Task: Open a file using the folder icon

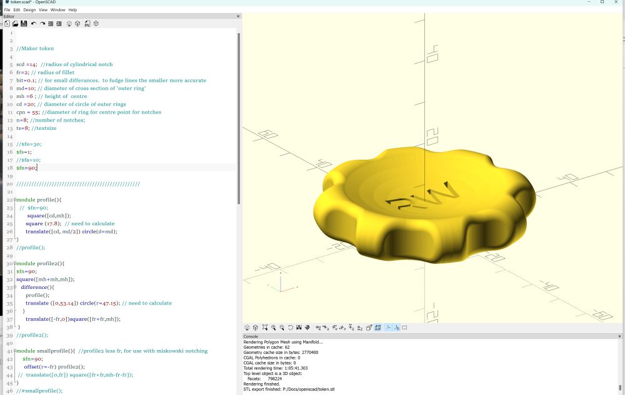Action: point(15,24)
